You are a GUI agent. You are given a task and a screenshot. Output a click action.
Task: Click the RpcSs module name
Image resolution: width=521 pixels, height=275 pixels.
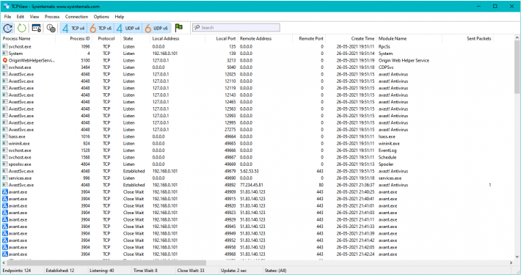[x=384, y=46]
